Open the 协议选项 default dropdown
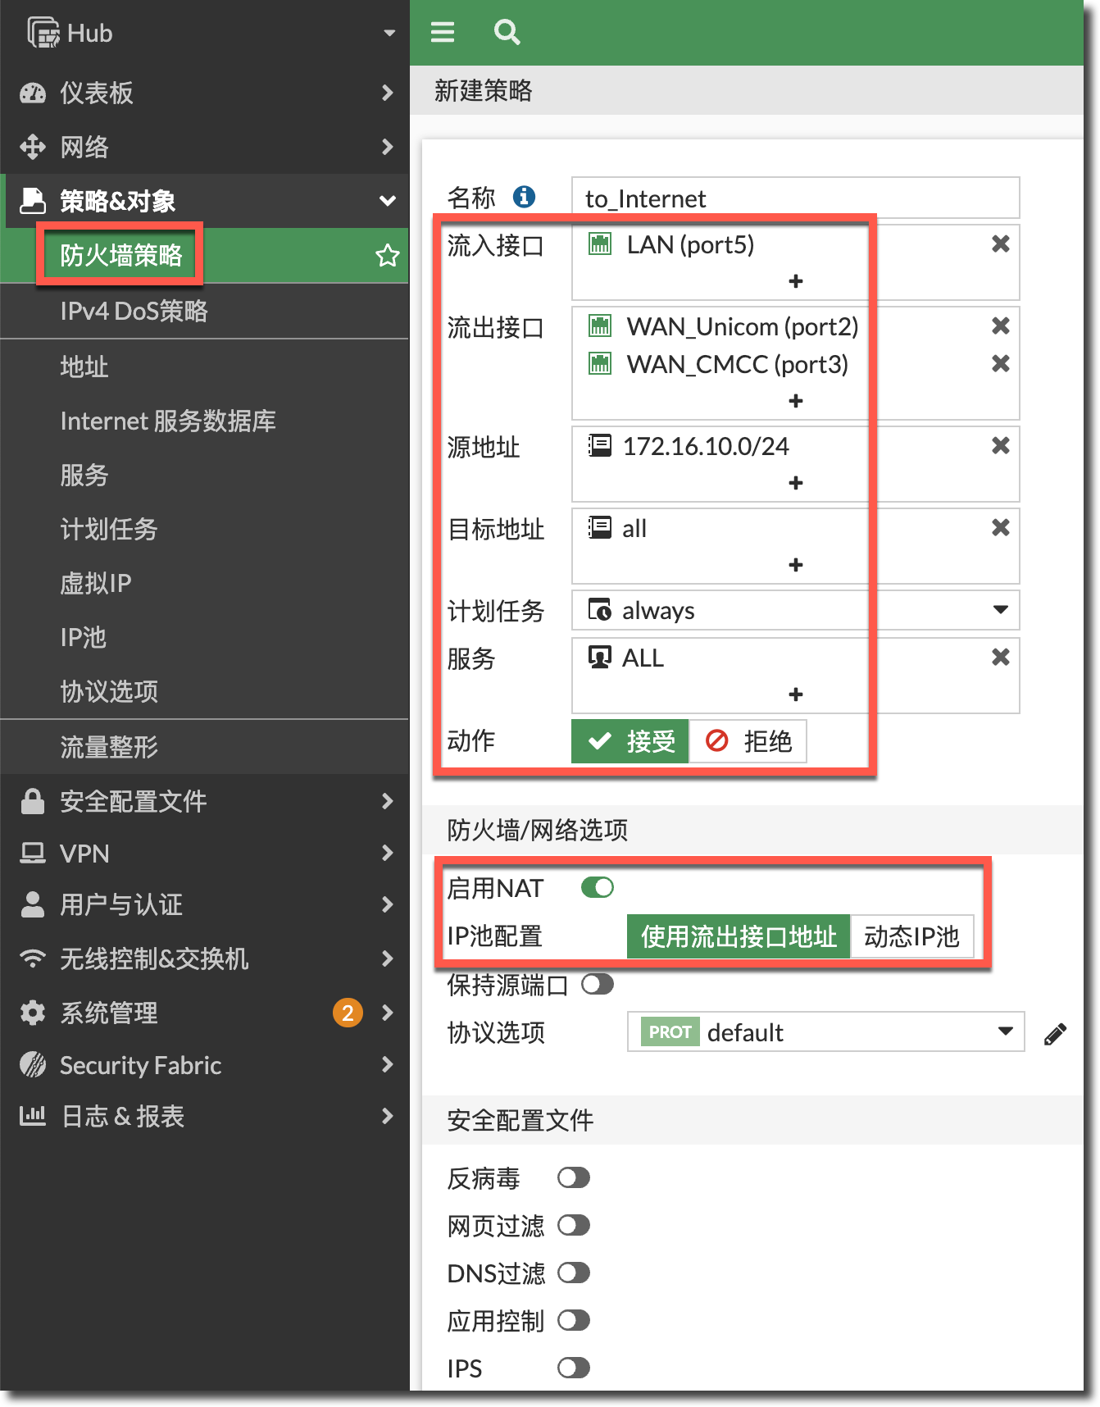1100x1407 pixels. 1005,1031
